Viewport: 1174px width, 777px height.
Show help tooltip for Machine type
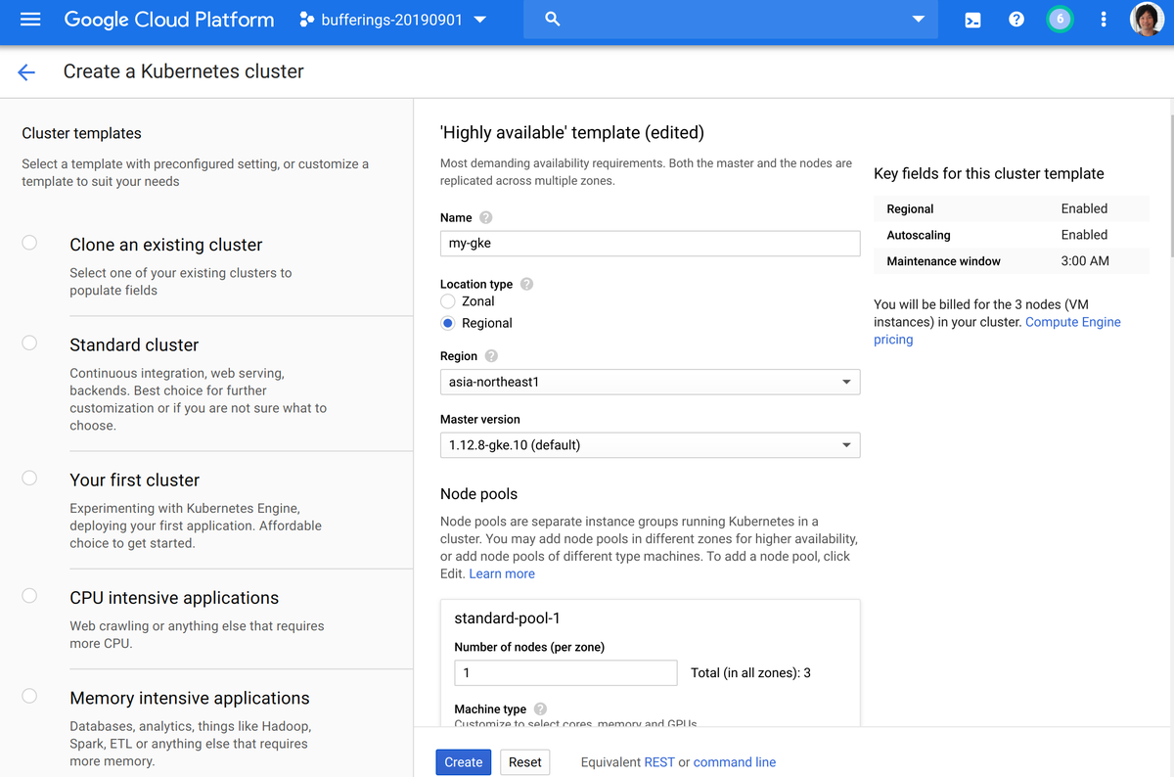pyautogui.click(x=540, y=708)
